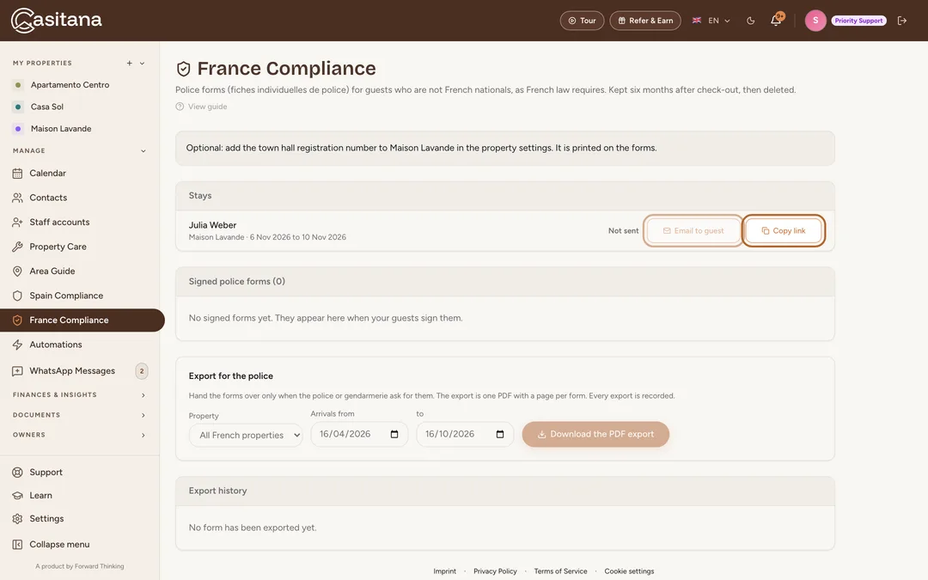Click Forward Thinking product text
The image size is (928, 580).
(79, 566)
